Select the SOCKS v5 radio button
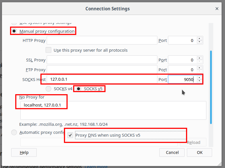Image resolution: width=225 pixels, height=168 pixels. click(79, 89)
